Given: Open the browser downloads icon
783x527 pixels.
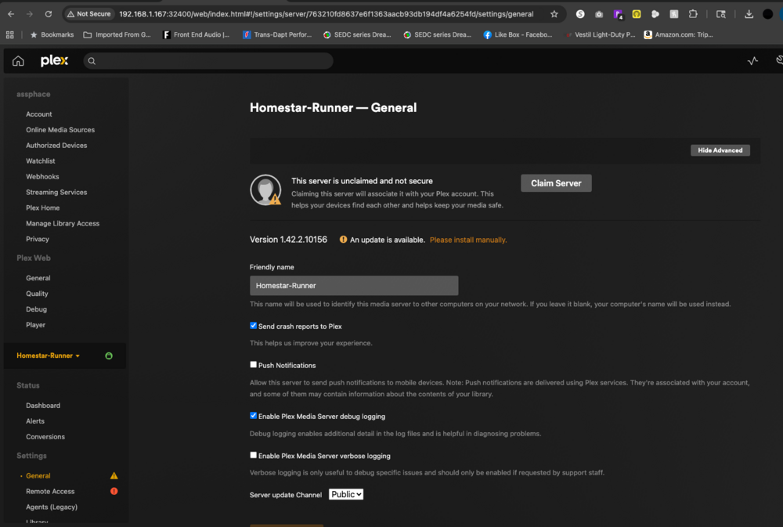Looking at the screenshot, I should click(x=749, y=14).
